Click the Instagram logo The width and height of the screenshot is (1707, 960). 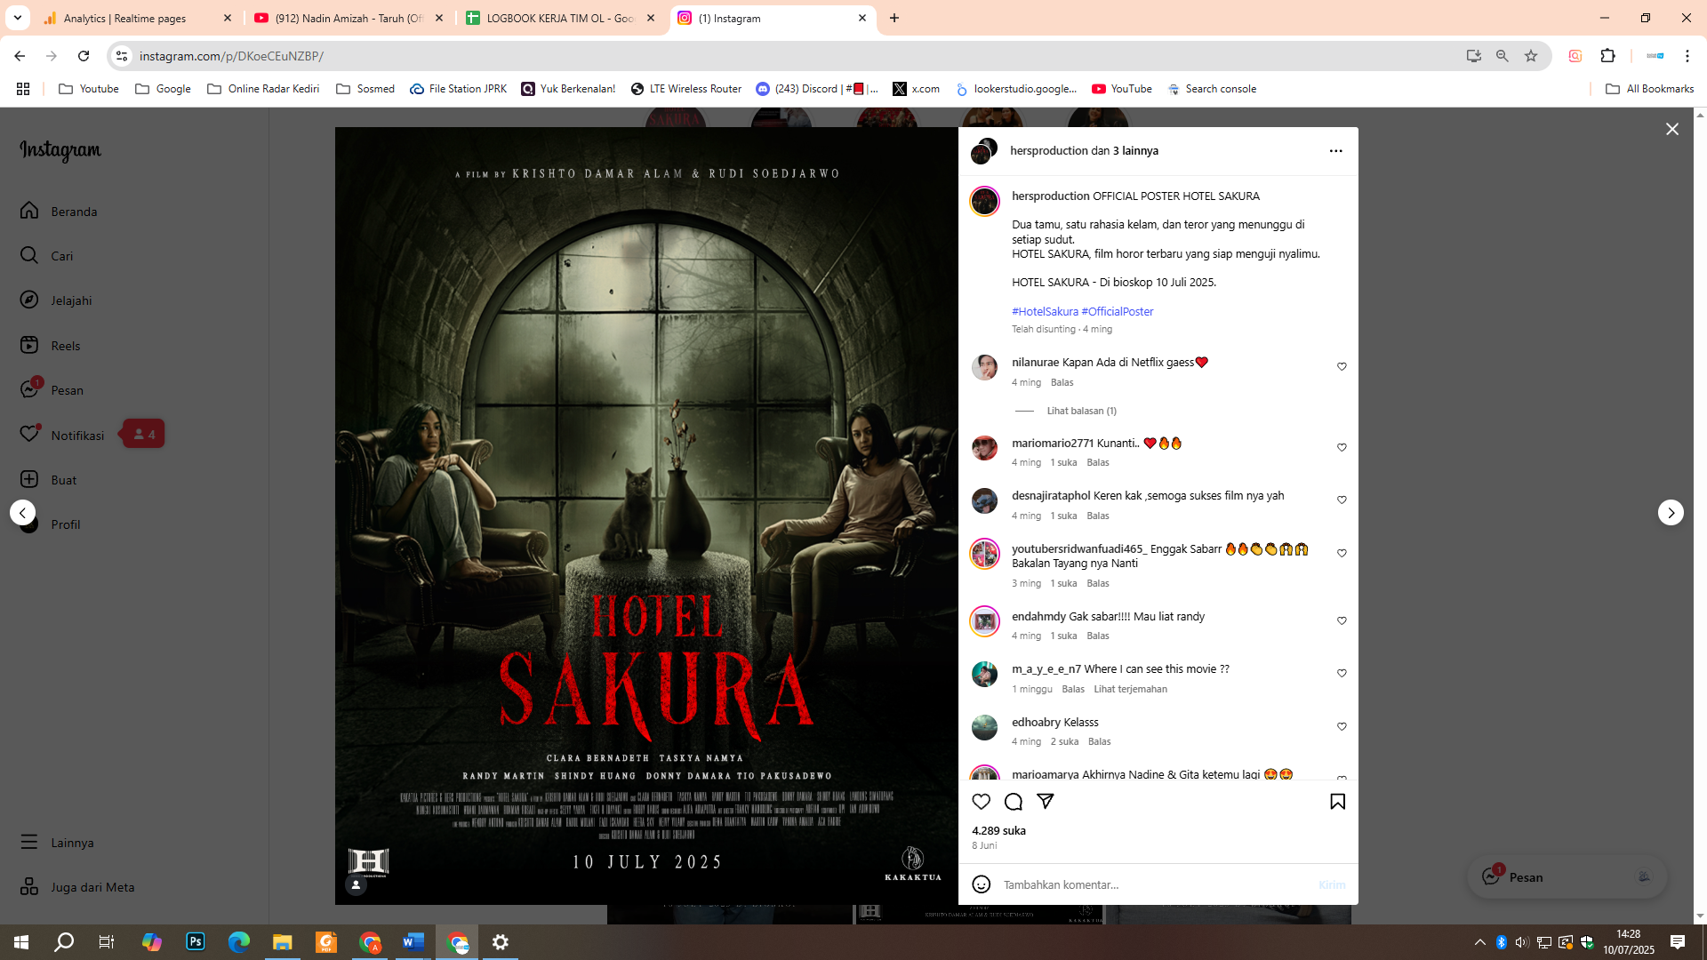(x=60, y=150)
